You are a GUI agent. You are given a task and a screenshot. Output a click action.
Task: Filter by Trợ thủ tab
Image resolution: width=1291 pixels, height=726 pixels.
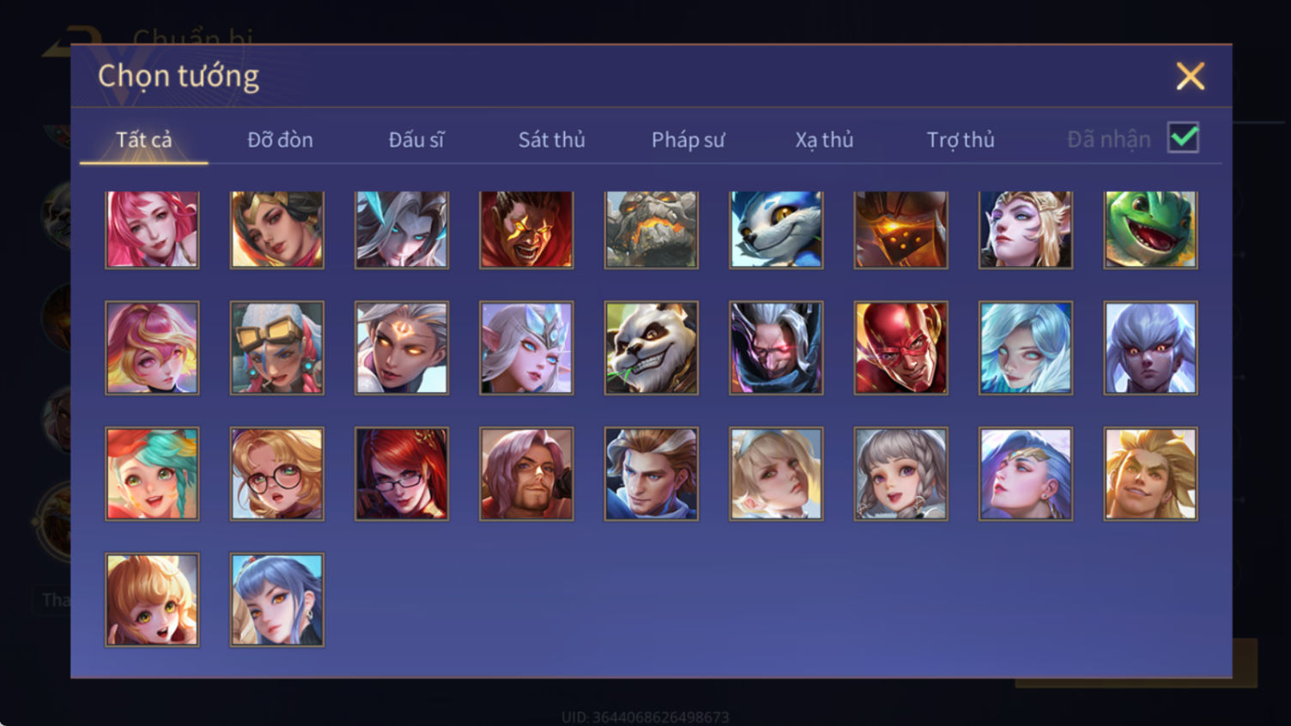point(961,139)
